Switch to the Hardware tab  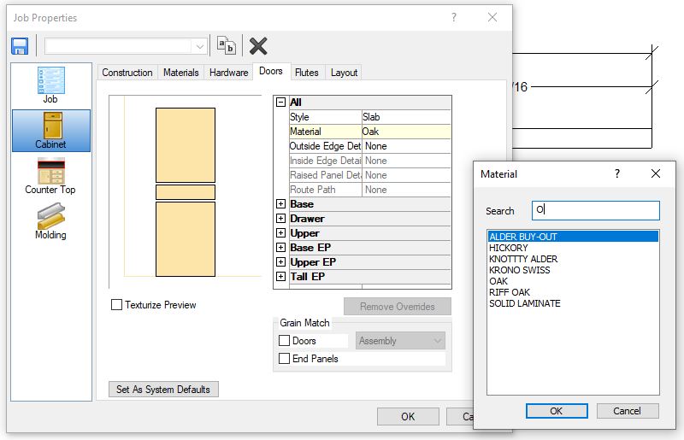[228, 73]
